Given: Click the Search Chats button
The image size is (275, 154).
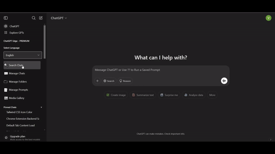Looking at the screenshot, I should click(22, 65).
